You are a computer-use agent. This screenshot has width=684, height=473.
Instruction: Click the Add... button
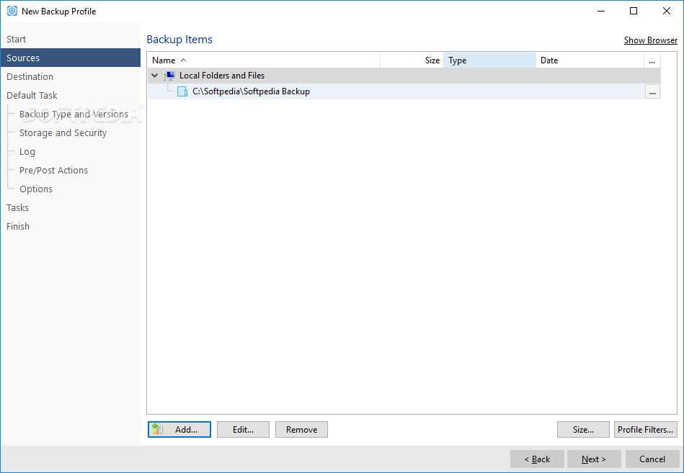179,430
